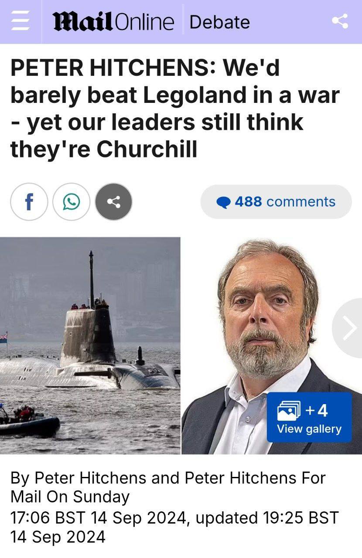362x558 pixels.
Task: Open the hamburger navigation menu
Action: click(19, 22)
